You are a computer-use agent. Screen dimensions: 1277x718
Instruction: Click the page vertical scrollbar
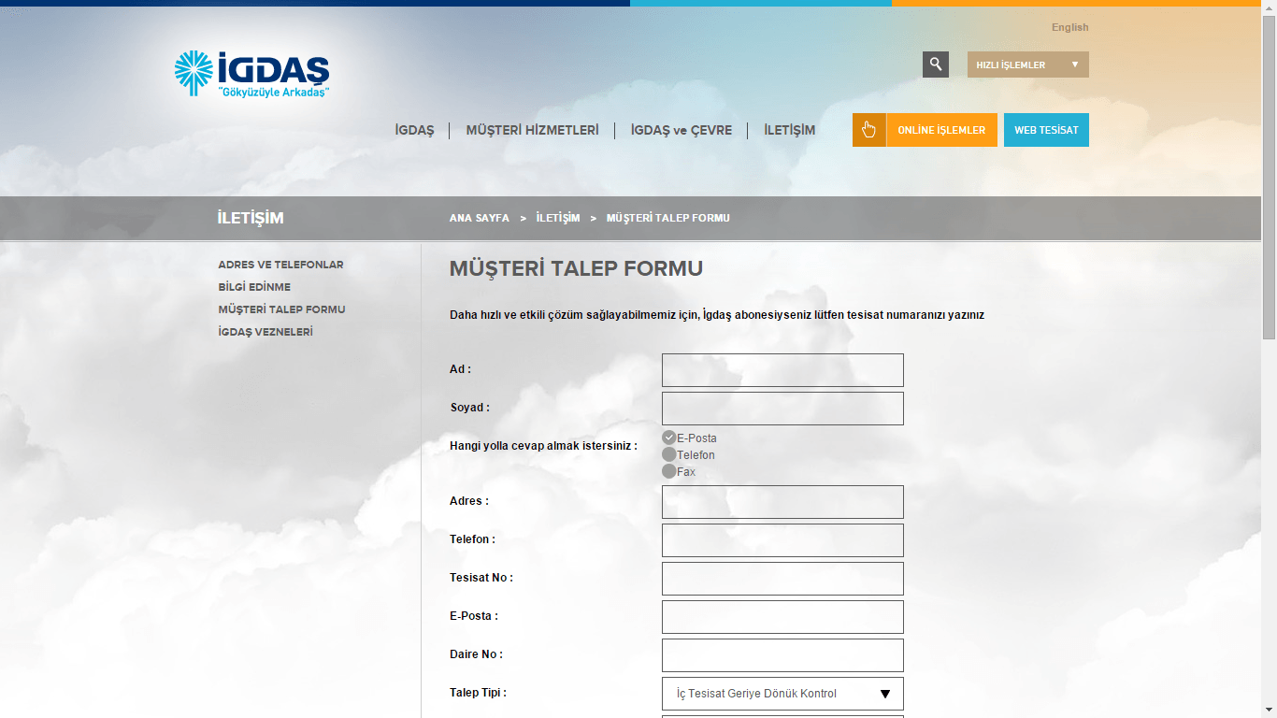pos(1269,178)
